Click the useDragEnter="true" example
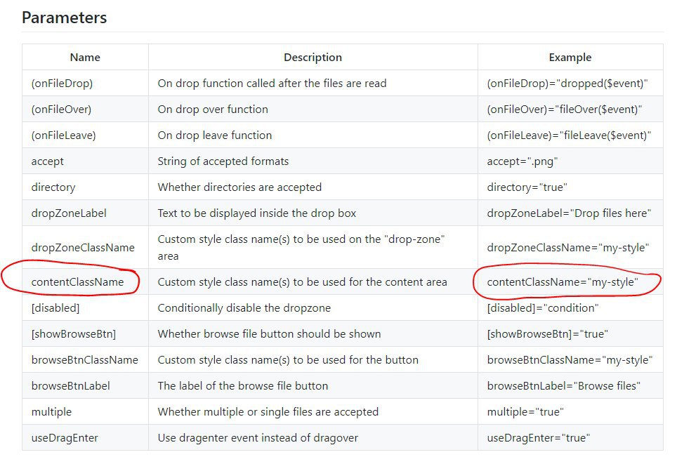This screenshot has height=464, width=677. [539, 437]
